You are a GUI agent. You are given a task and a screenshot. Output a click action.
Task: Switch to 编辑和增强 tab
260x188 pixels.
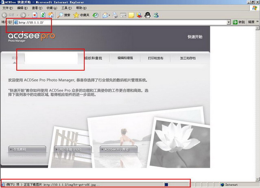(125, 58)
